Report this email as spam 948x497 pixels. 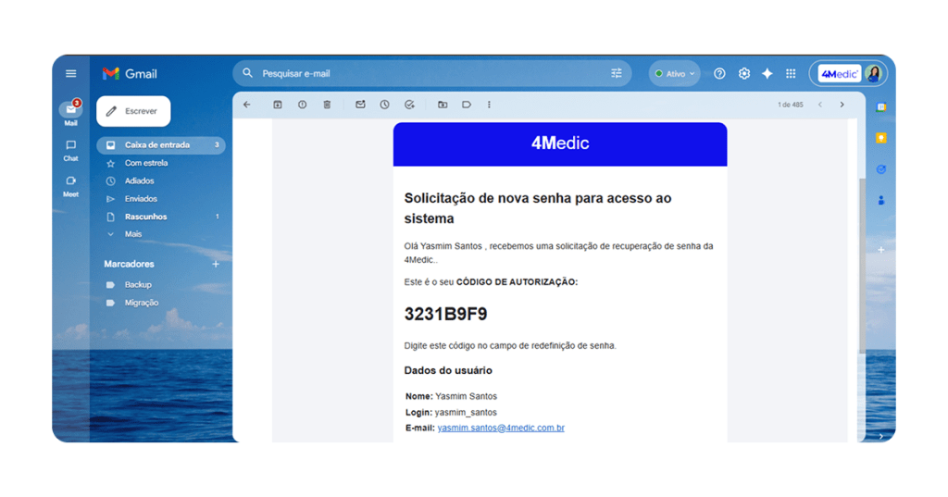click(302, 105)
